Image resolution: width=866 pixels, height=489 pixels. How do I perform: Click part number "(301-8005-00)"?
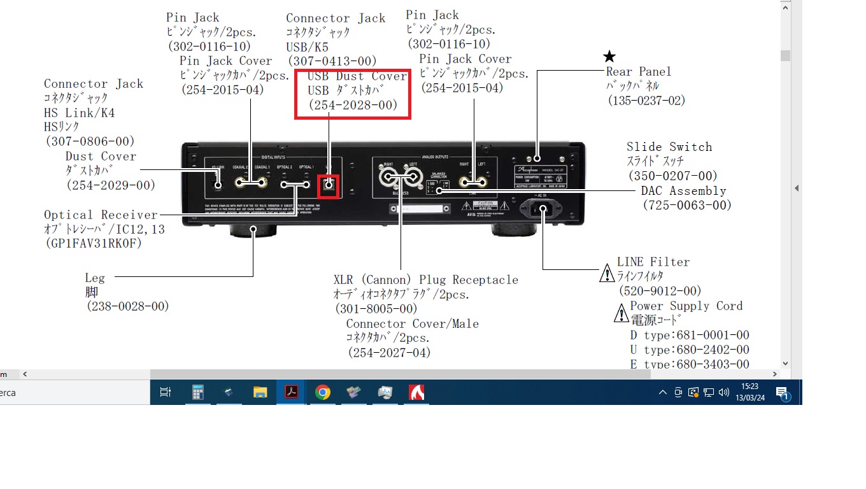pos(376,309)
